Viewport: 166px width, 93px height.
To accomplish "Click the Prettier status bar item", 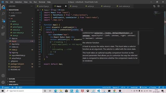I will click(x=153, y=87).
